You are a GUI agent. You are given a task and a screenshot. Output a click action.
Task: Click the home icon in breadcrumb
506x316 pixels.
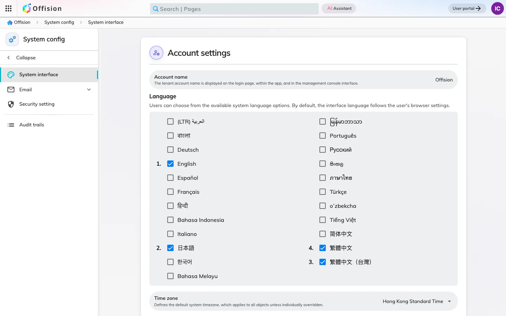click(10, 22)
